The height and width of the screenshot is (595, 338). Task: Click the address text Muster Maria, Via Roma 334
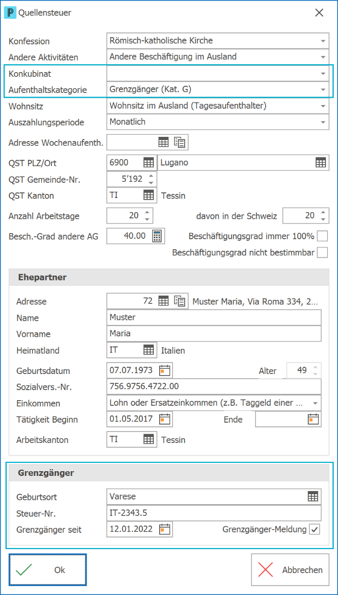point(256,302)
